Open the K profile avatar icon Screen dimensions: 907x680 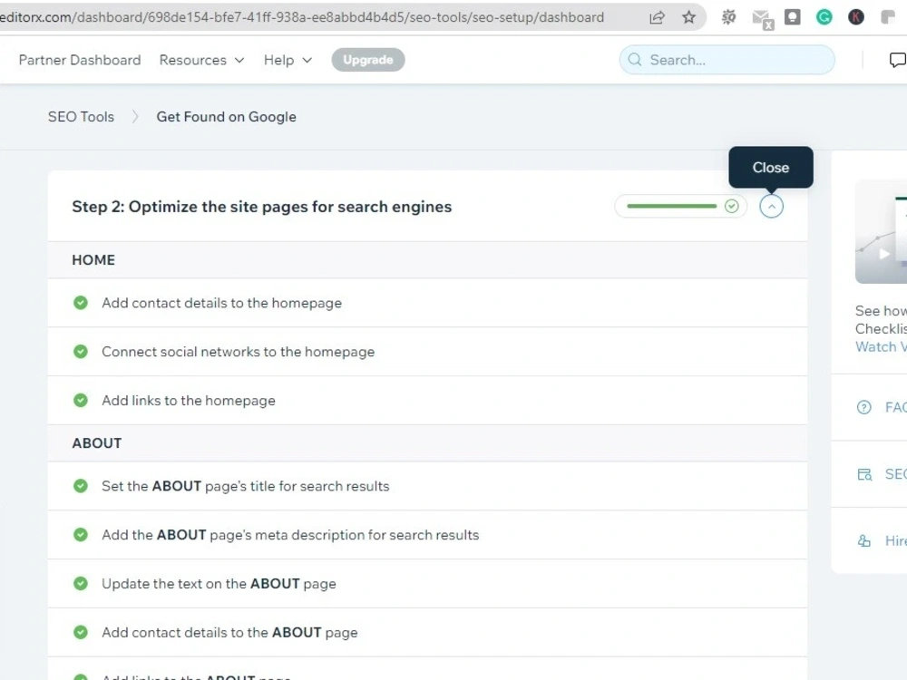click(x=855, y=17)
